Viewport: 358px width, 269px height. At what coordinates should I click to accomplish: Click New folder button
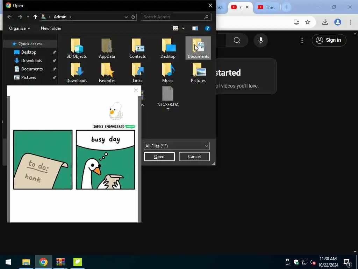click(x=51, y=28)
